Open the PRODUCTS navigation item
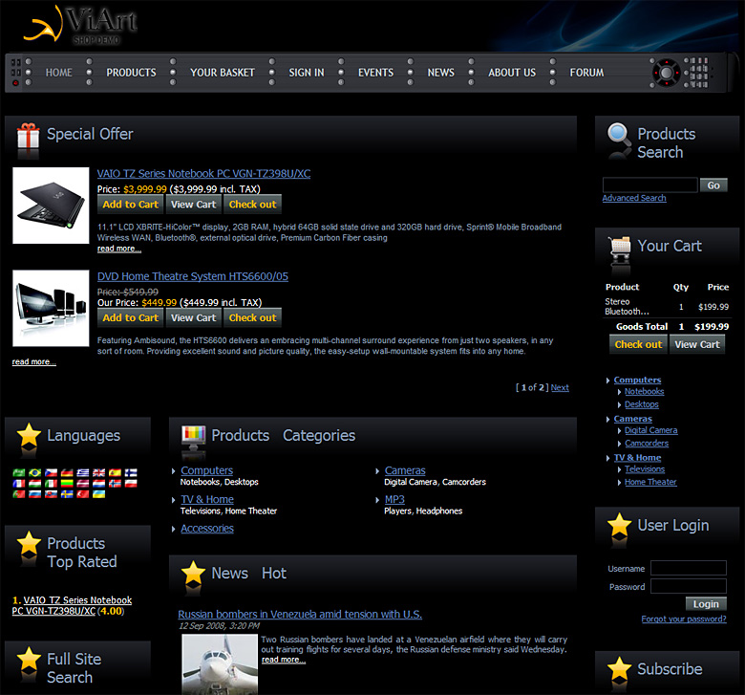Image resolution: width=745 pixels, height=695 pixels. [x=131, y=73]
